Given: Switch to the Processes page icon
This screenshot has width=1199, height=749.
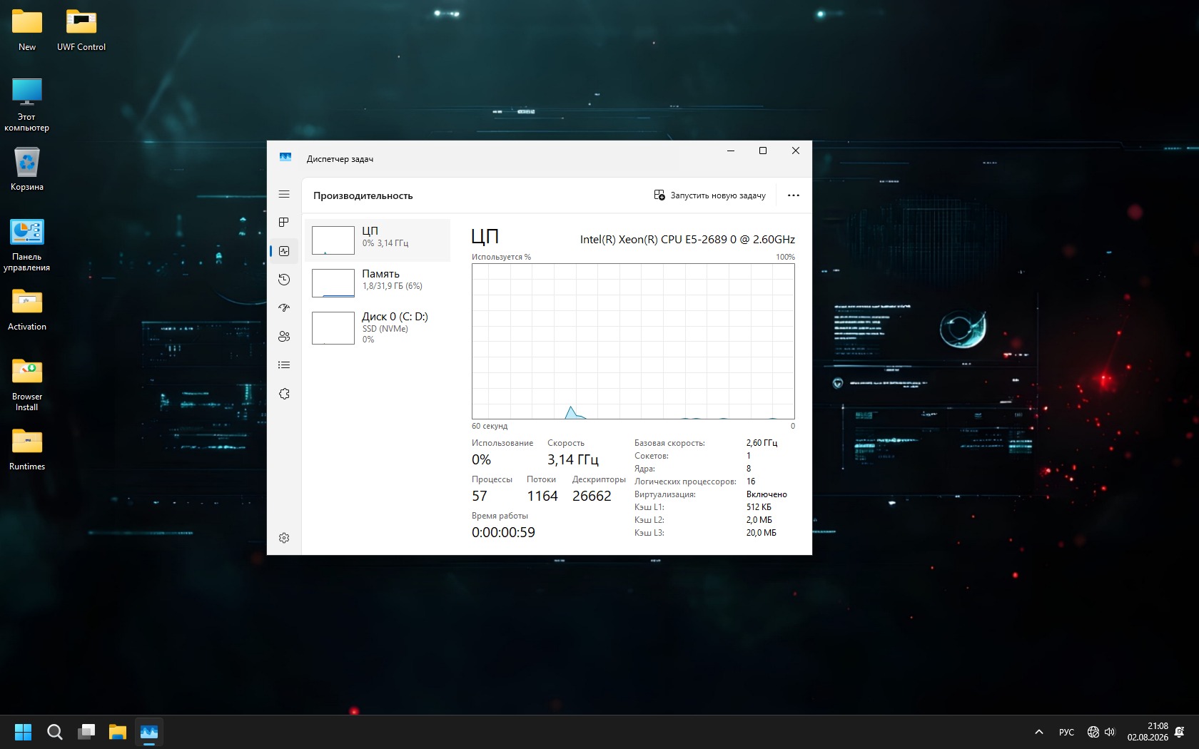Looking at the screenshot, I should point(284,223).
